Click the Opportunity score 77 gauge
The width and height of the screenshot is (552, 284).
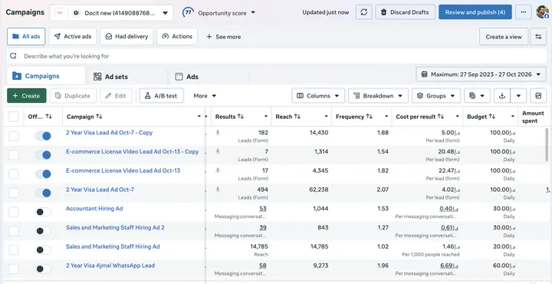[189, 12]
